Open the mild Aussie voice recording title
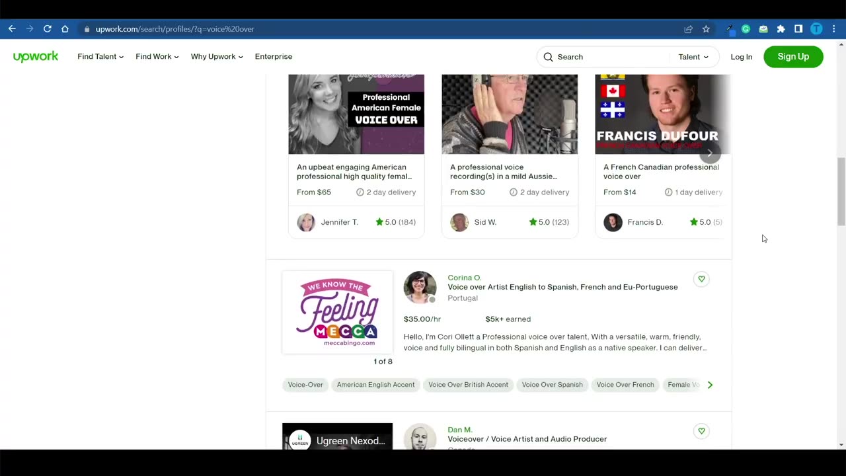 tap(504, 172)
